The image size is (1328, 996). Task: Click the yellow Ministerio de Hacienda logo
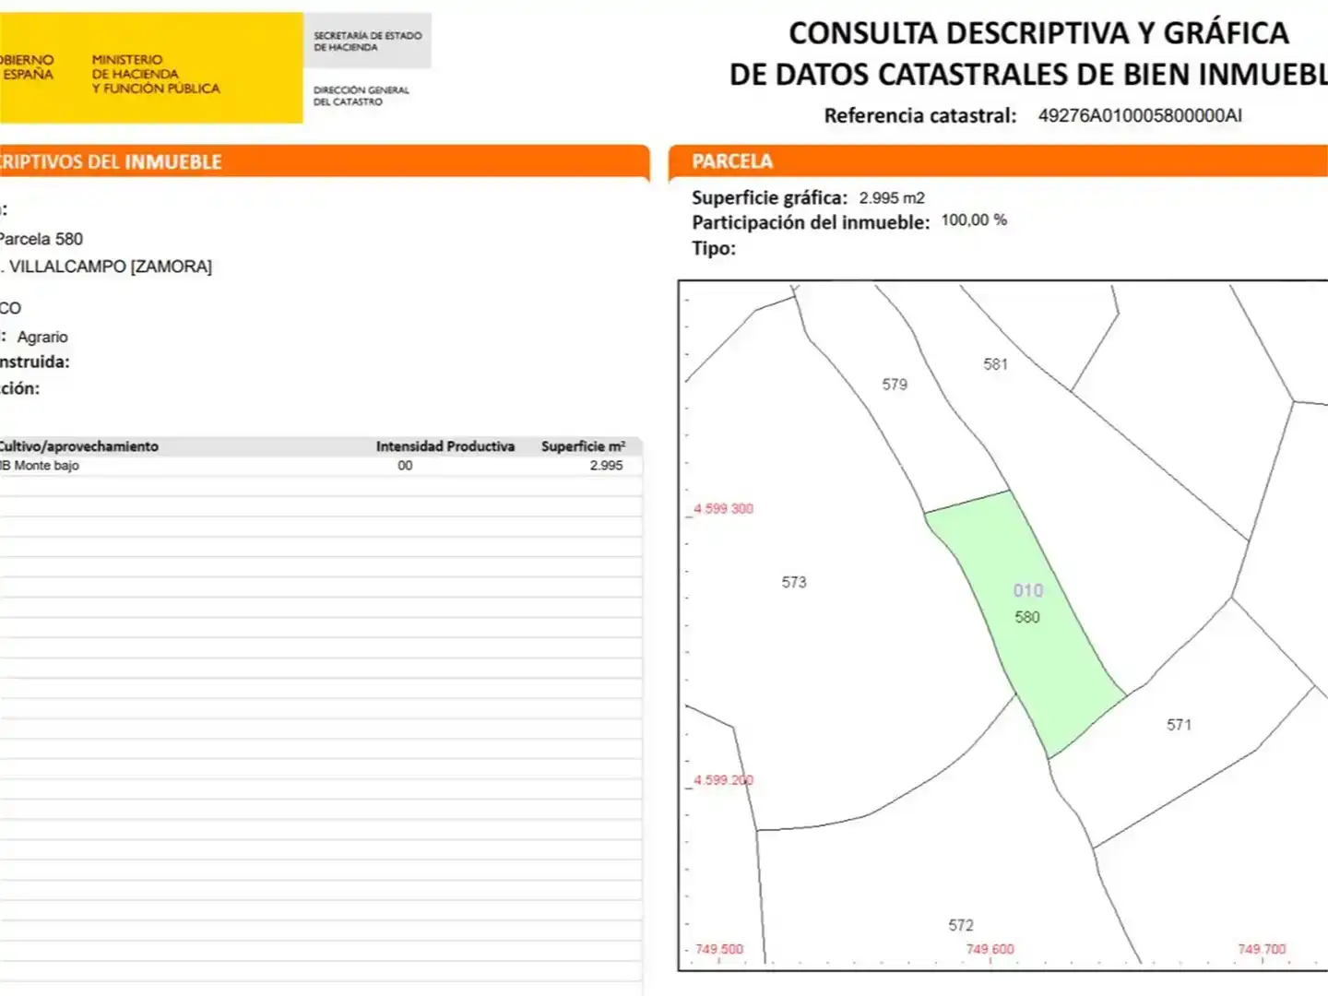[151, 67]
